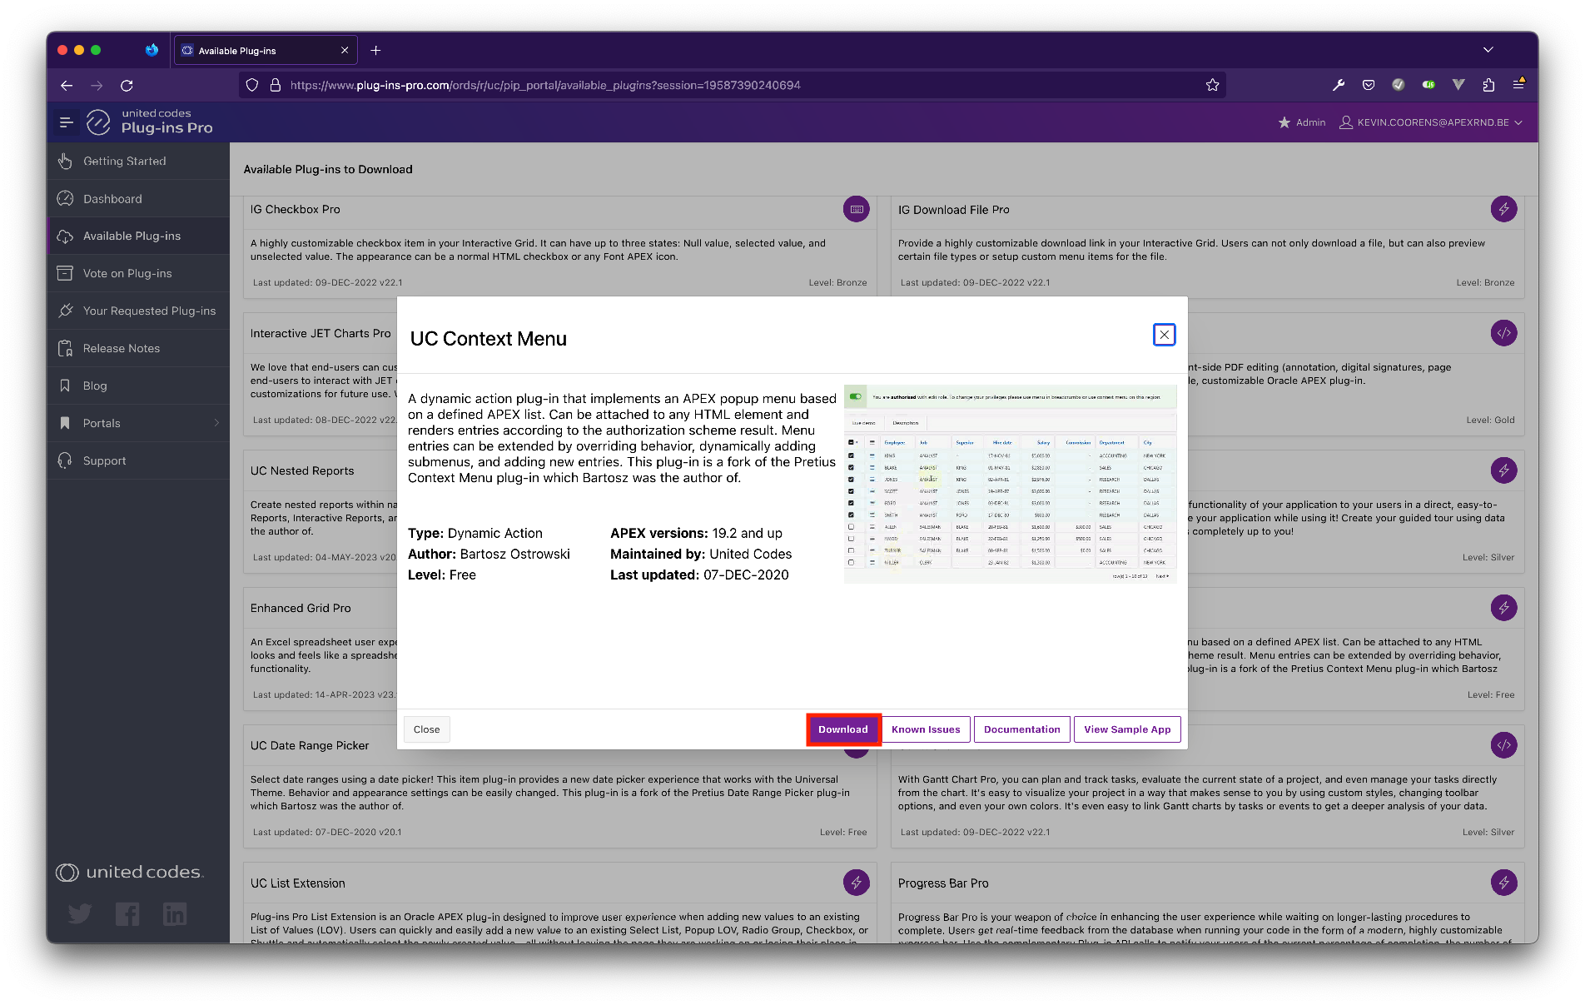The width and height of the screenshot is (1585, 1005).
Task: Click the Close button in dialog footer
Action: [426, 729]
